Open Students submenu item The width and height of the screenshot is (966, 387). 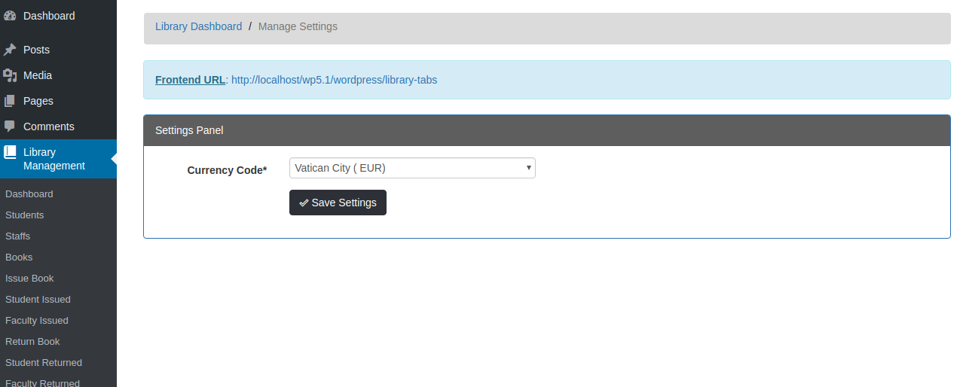coord(25,215)
